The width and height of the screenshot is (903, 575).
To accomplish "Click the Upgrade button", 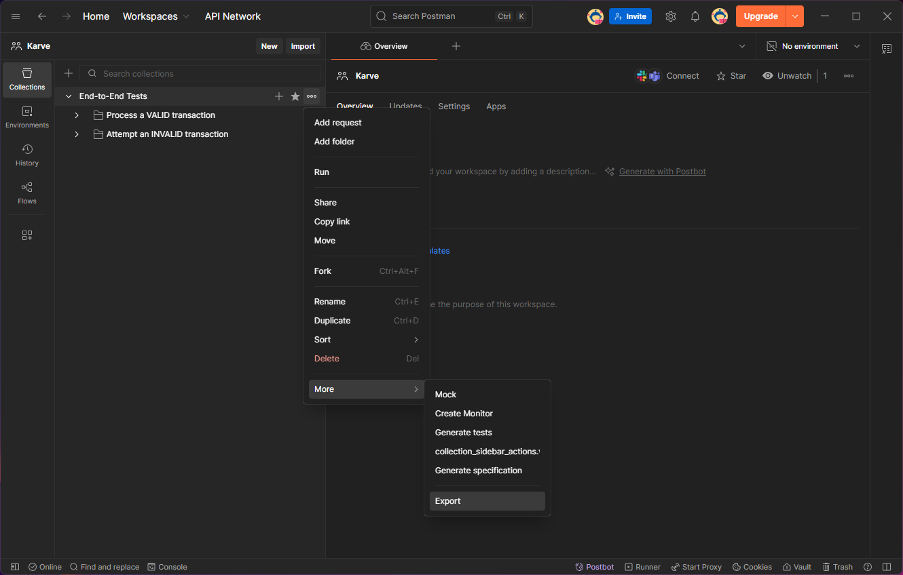I will click(x=761, y=16).
